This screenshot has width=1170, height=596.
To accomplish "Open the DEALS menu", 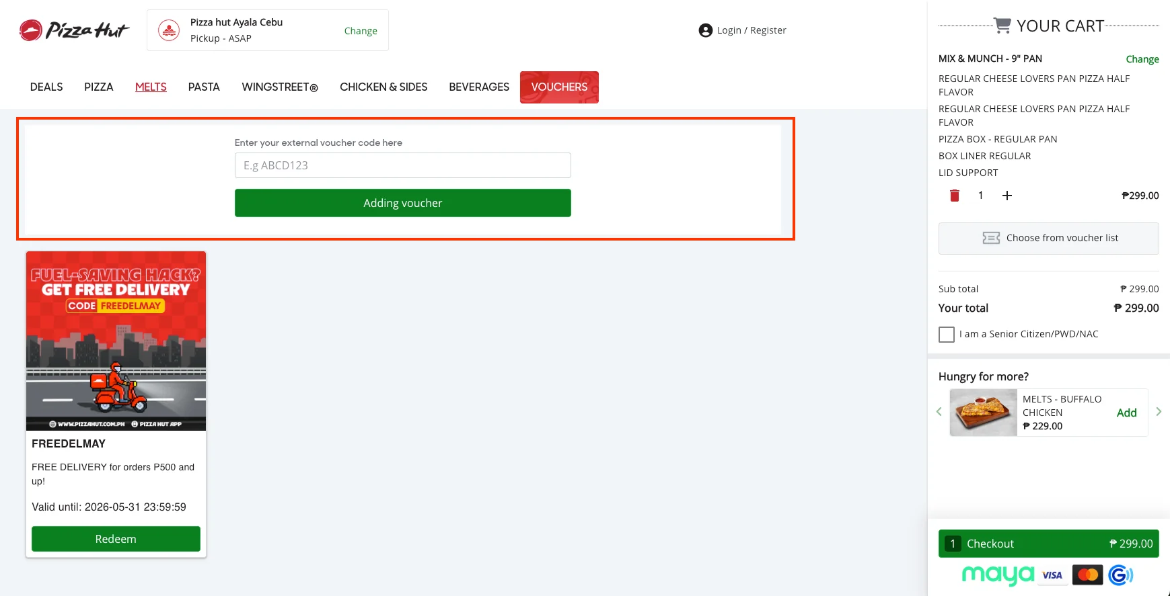I will pyautogui.click(x=46, y=87).
